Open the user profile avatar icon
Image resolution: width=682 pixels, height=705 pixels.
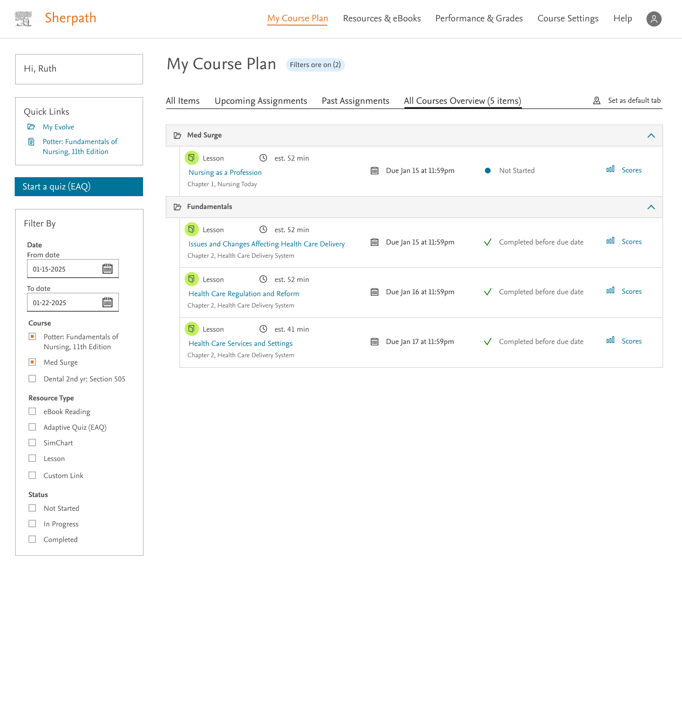pos(654,19)
